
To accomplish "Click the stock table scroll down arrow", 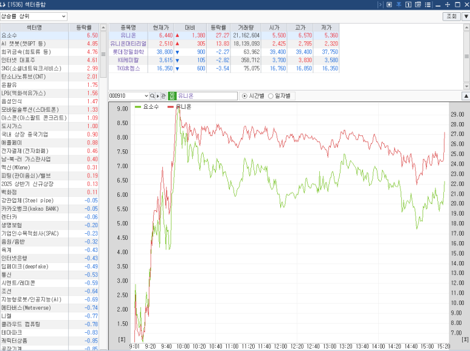I will pos(466,86).
